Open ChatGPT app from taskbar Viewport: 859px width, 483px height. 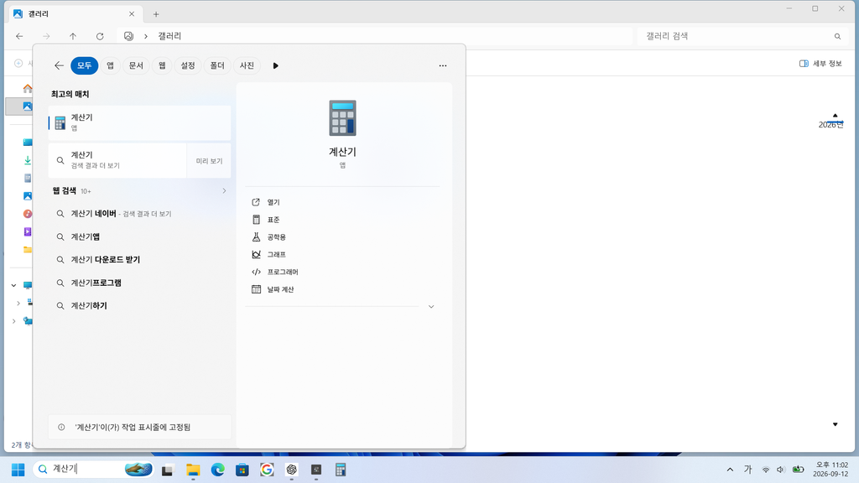[x=291, y=470]
